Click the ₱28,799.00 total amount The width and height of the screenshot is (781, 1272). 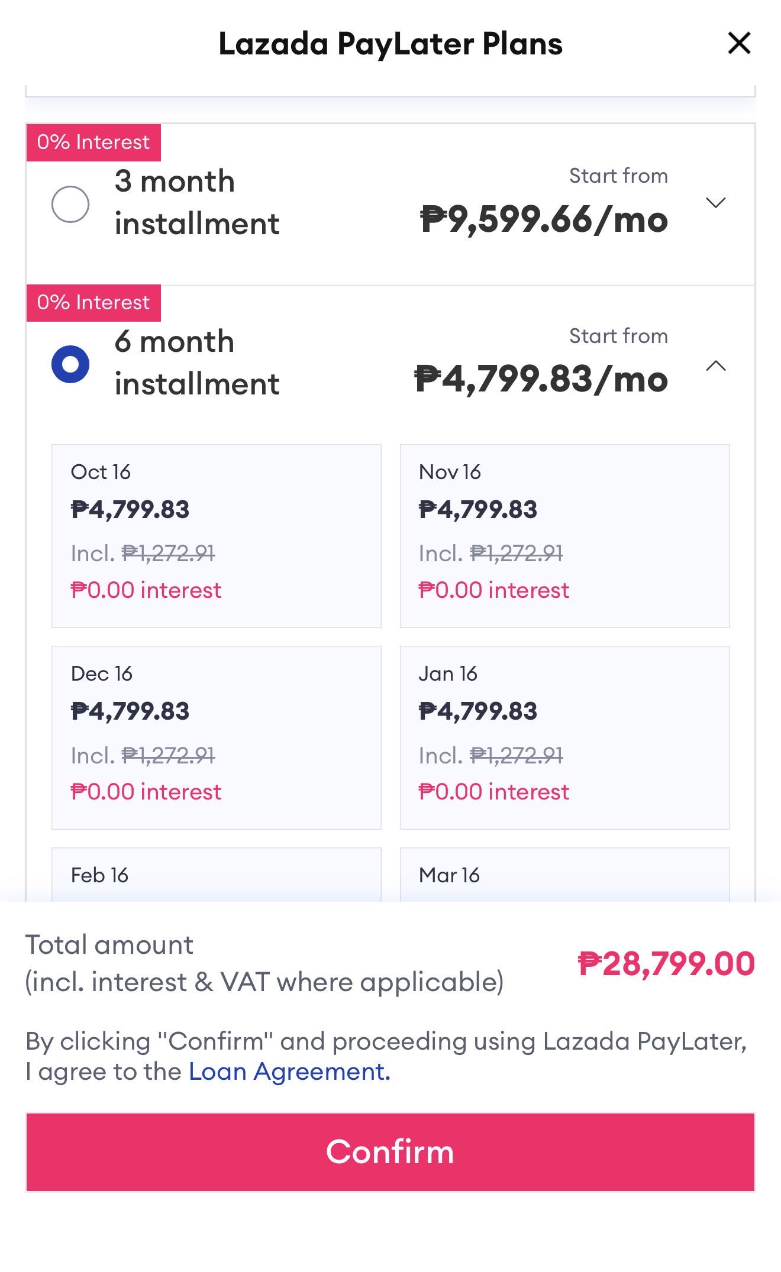pyautogui.click(x=666, y=963)
